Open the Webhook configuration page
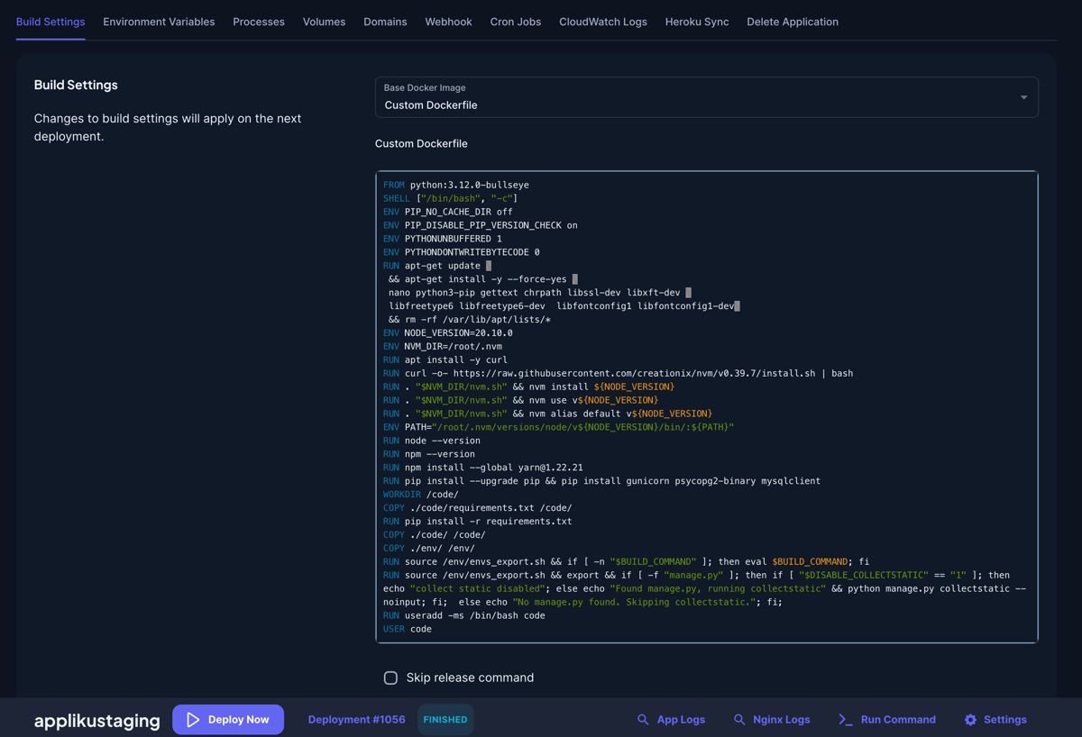 [x=448, y=22]
